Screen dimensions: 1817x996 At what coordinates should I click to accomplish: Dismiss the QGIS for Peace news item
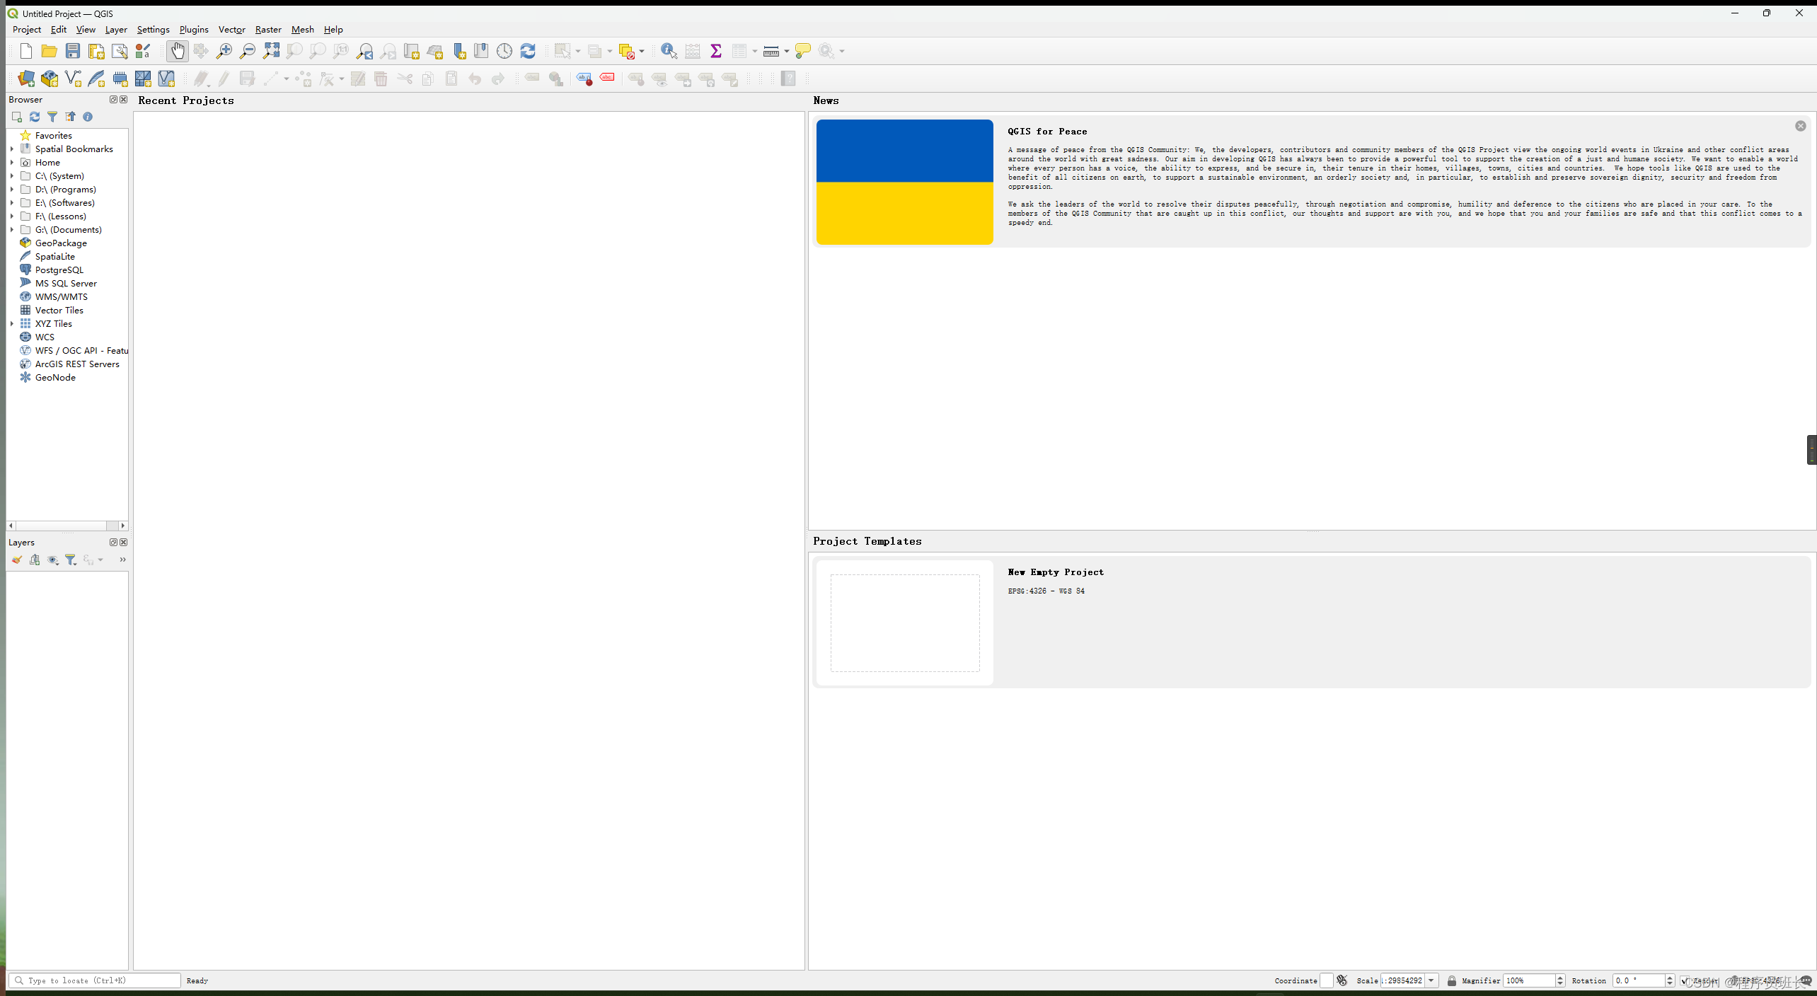[1801, 126]
